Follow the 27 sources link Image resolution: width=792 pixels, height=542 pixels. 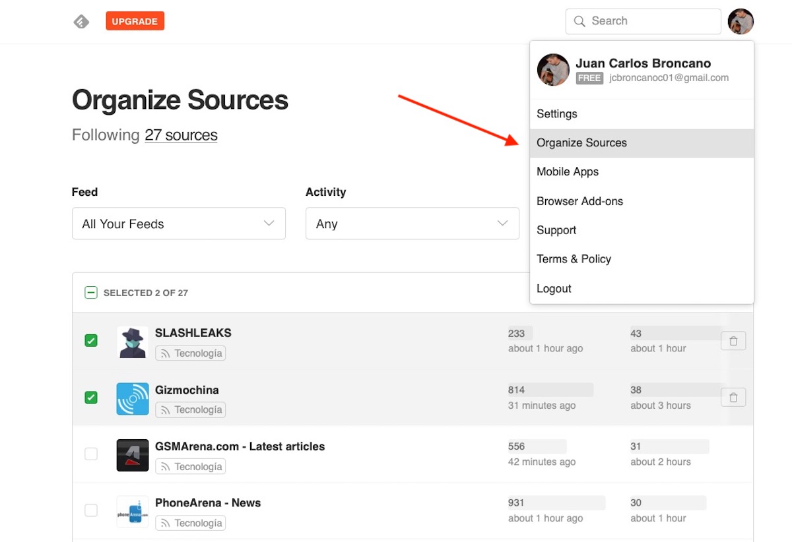(x=181, y=135)
